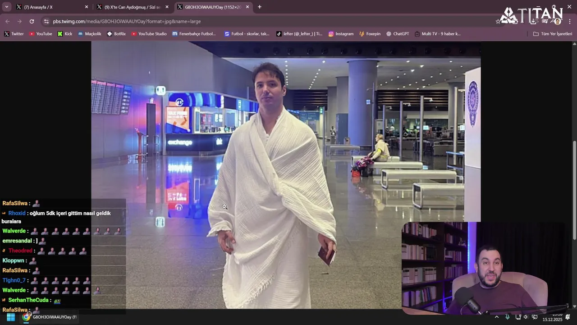Click chat username SerhanTheCuda
Viewport: 577px width, 325px height.
coord(28,300)
